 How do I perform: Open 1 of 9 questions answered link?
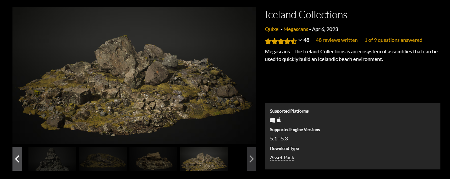click(393, 40)
